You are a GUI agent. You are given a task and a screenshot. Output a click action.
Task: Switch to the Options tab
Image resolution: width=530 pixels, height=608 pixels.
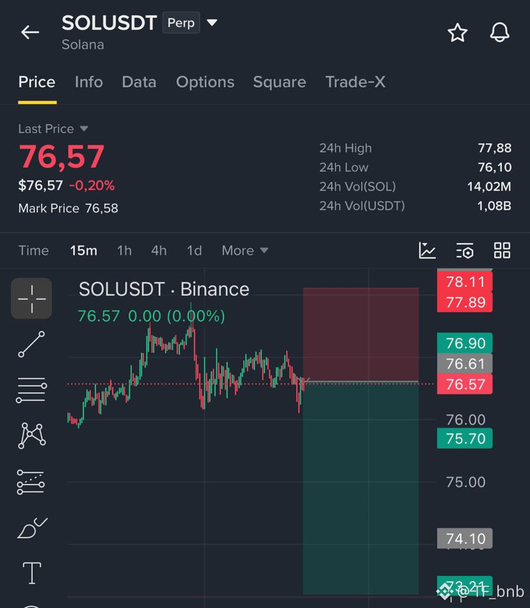(x=205, y=82)
